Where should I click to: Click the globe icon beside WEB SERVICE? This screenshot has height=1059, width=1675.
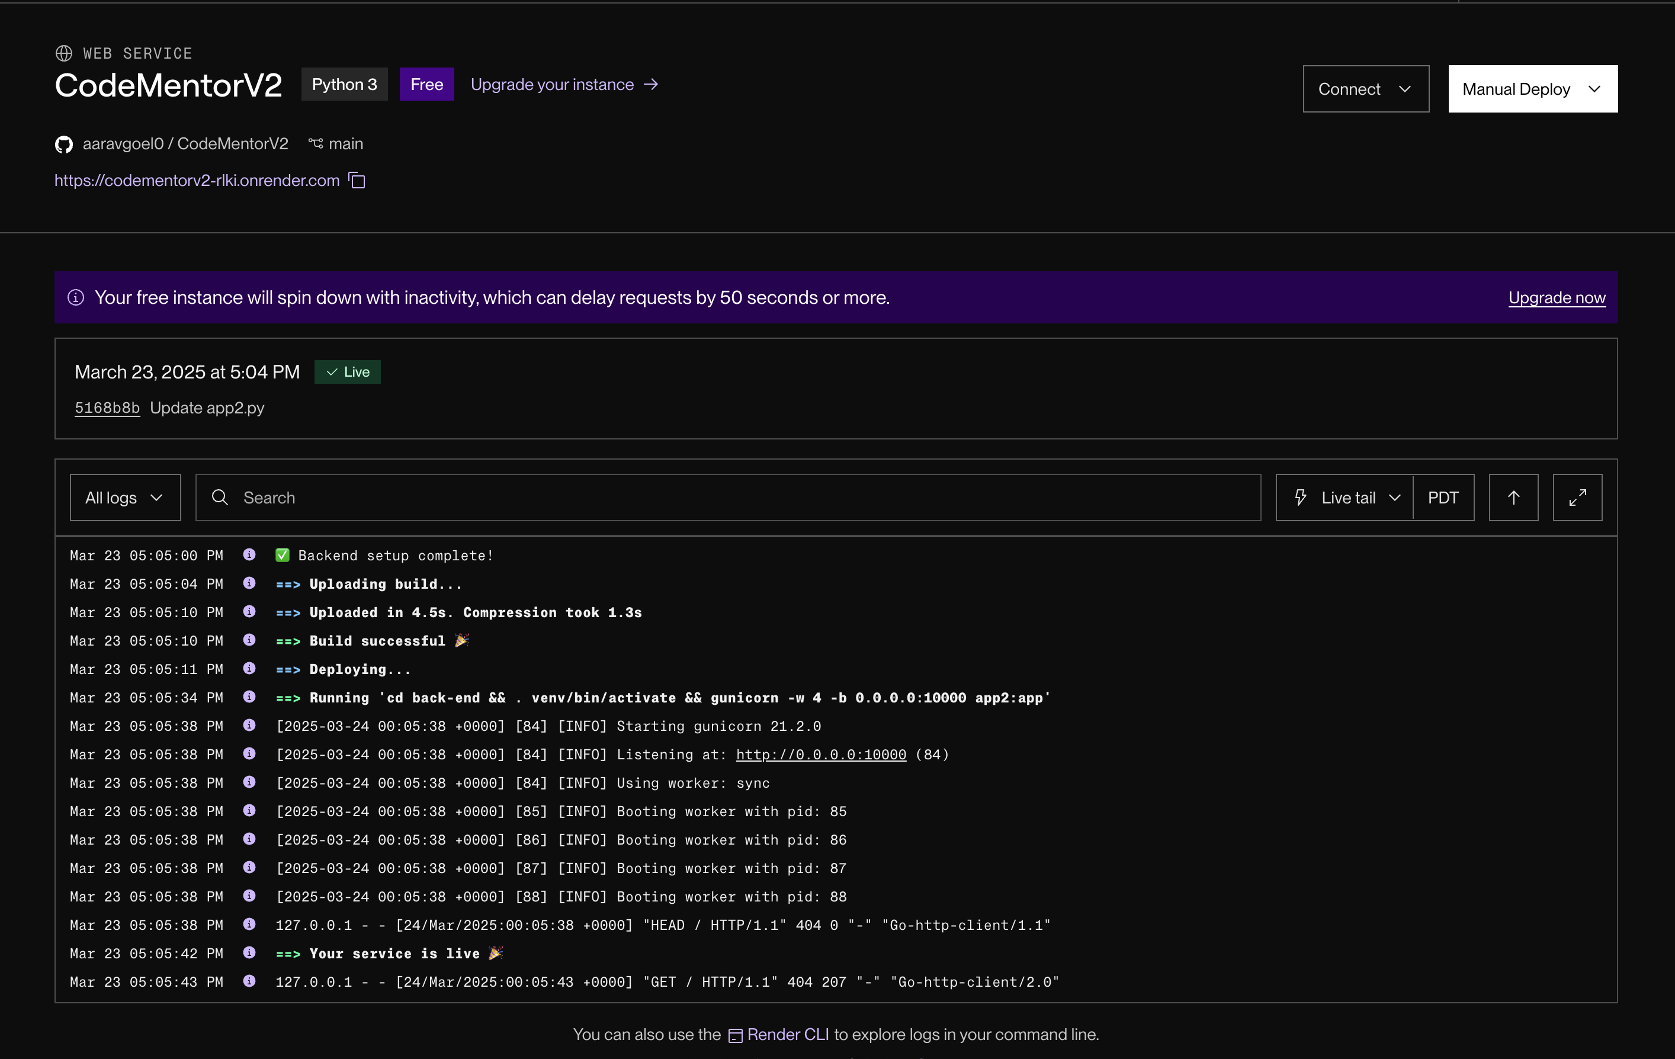point(64,53)
